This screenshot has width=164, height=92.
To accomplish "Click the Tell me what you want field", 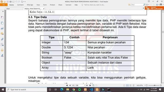I will click(x=93, y=5).
